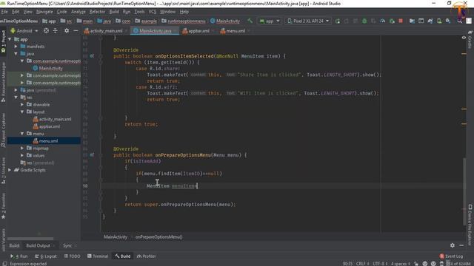The height and width of the screenshot is (266, 474).
Task: Click the collapse all icon in Project panel
Action: pos(55,31)
